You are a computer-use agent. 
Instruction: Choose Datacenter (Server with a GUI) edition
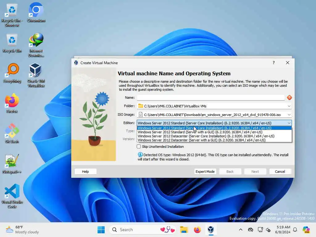(x=214, y=140)
